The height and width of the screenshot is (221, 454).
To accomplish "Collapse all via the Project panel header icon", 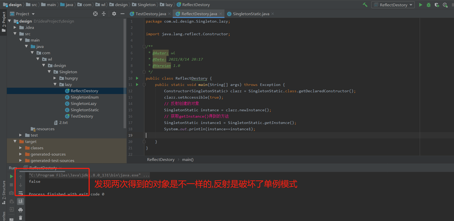I will pos(104,14).
